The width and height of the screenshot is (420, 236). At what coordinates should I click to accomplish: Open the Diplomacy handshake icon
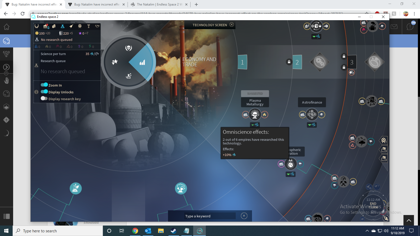(97, 26)
